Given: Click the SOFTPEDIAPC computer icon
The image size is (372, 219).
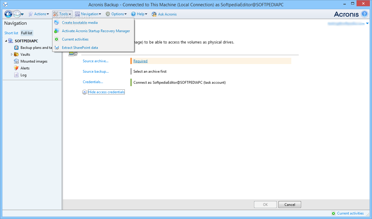Looking at the screenshot, I should 11,41.
